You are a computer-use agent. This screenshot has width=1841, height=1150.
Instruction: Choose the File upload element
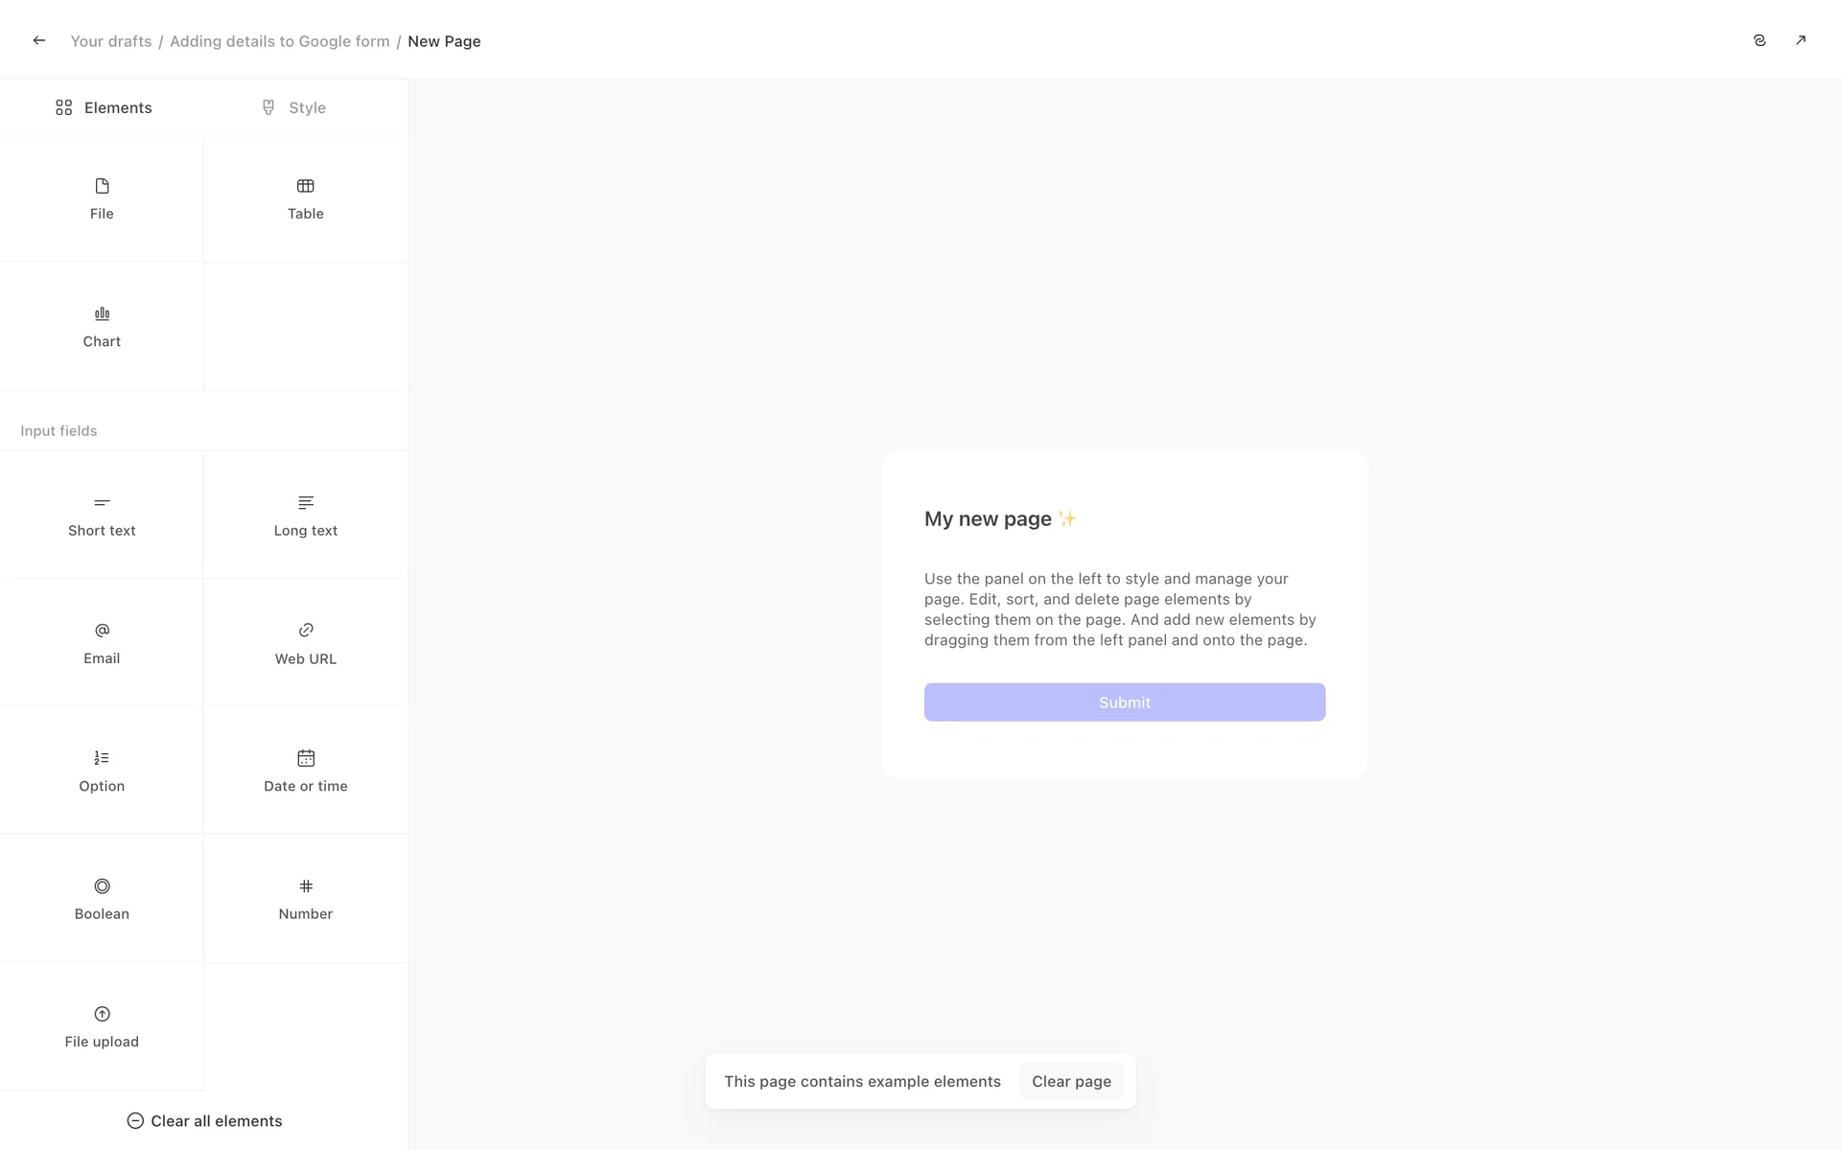coord(102,1026)
